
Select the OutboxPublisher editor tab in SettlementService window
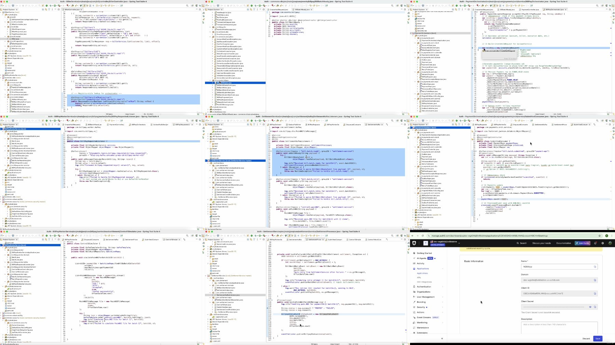(x=295, y=125)
